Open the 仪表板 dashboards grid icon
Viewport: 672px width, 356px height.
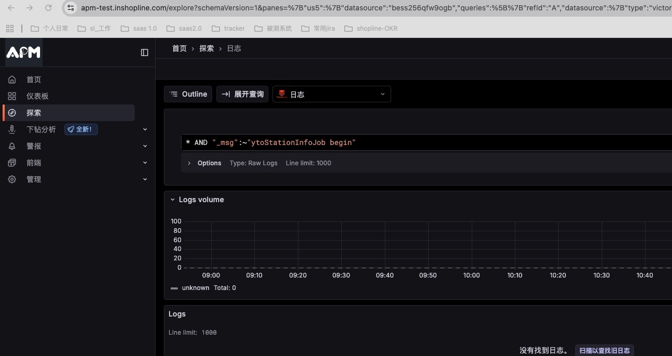click(12, 96)
